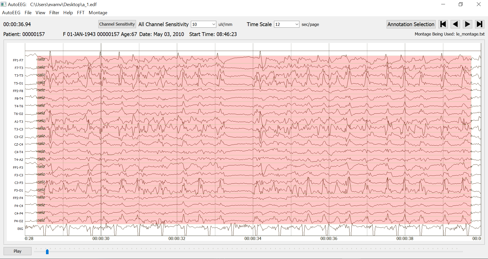
Task: Select the seiz annotation on FP1-F7 channel
Action: coord(41,59)
